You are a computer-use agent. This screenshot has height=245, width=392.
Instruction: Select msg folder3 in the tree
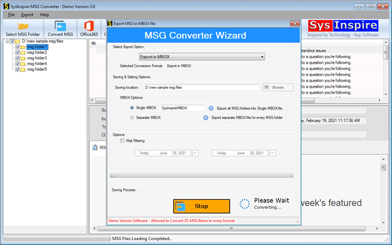37,58
